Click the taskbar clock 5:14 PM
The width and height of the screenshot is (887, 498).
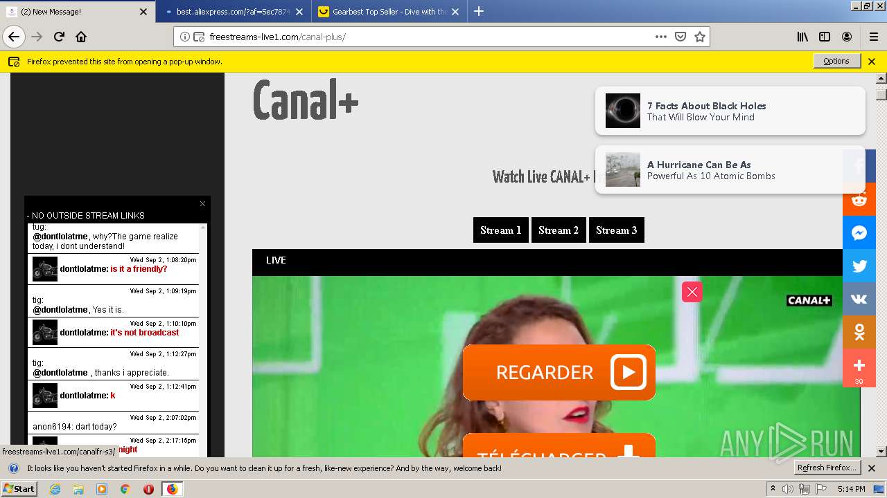pyautogui.click(x=851, y=489)
